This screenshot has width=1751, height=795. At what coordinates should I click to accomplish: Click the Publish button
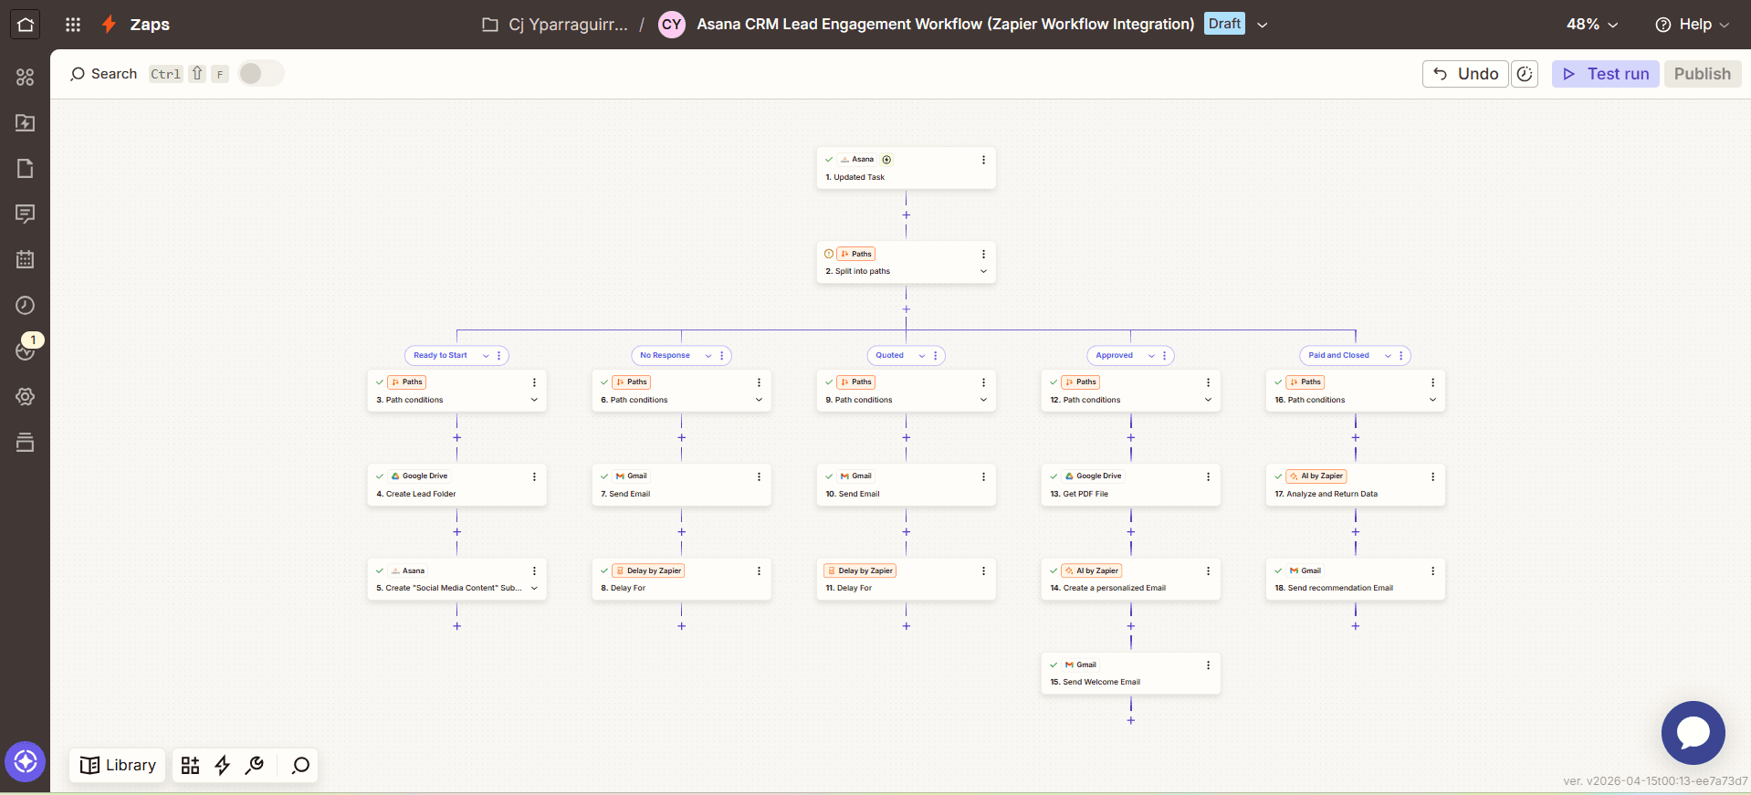pos(1702,74)
